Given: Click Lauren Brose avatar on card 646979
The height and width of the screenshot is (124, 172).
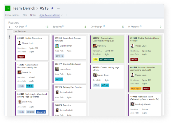Looking at the screenshot, I should pos(95,75).
